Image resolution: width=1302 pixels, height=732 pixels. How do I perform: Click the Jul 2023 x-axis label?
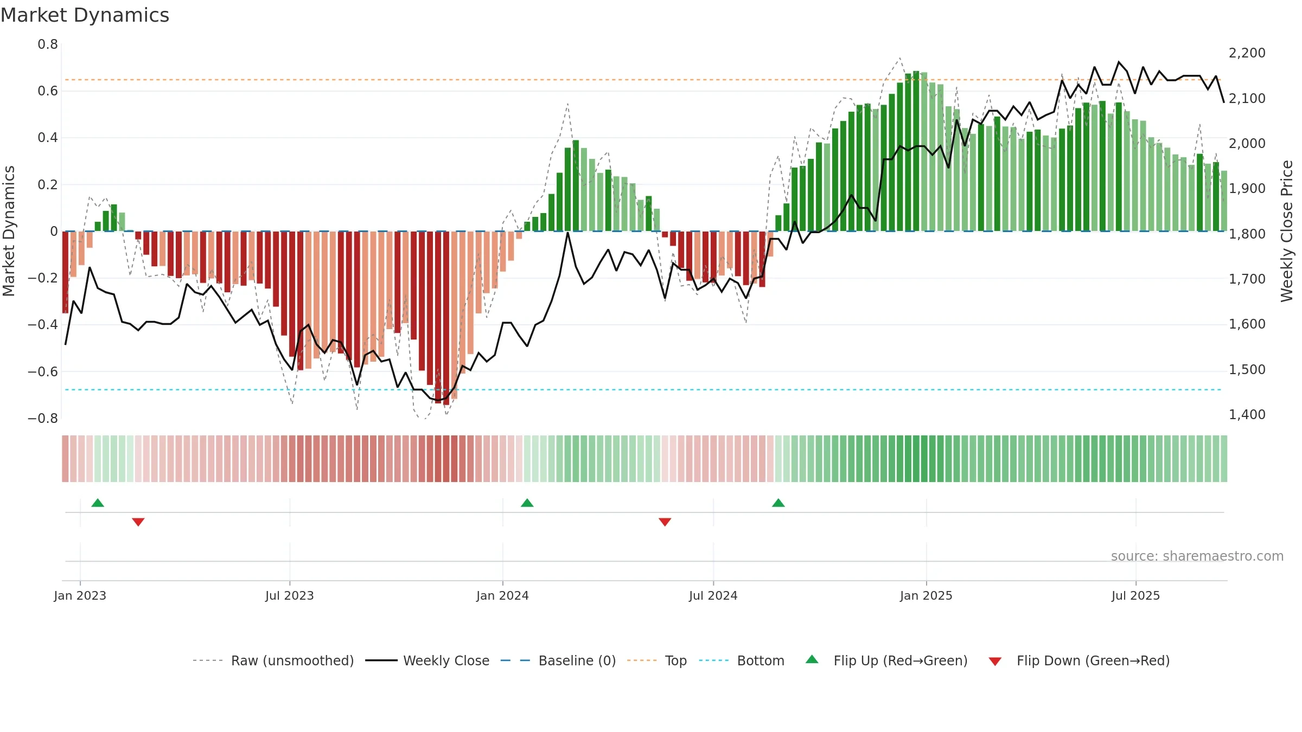[x=290, y=595]
